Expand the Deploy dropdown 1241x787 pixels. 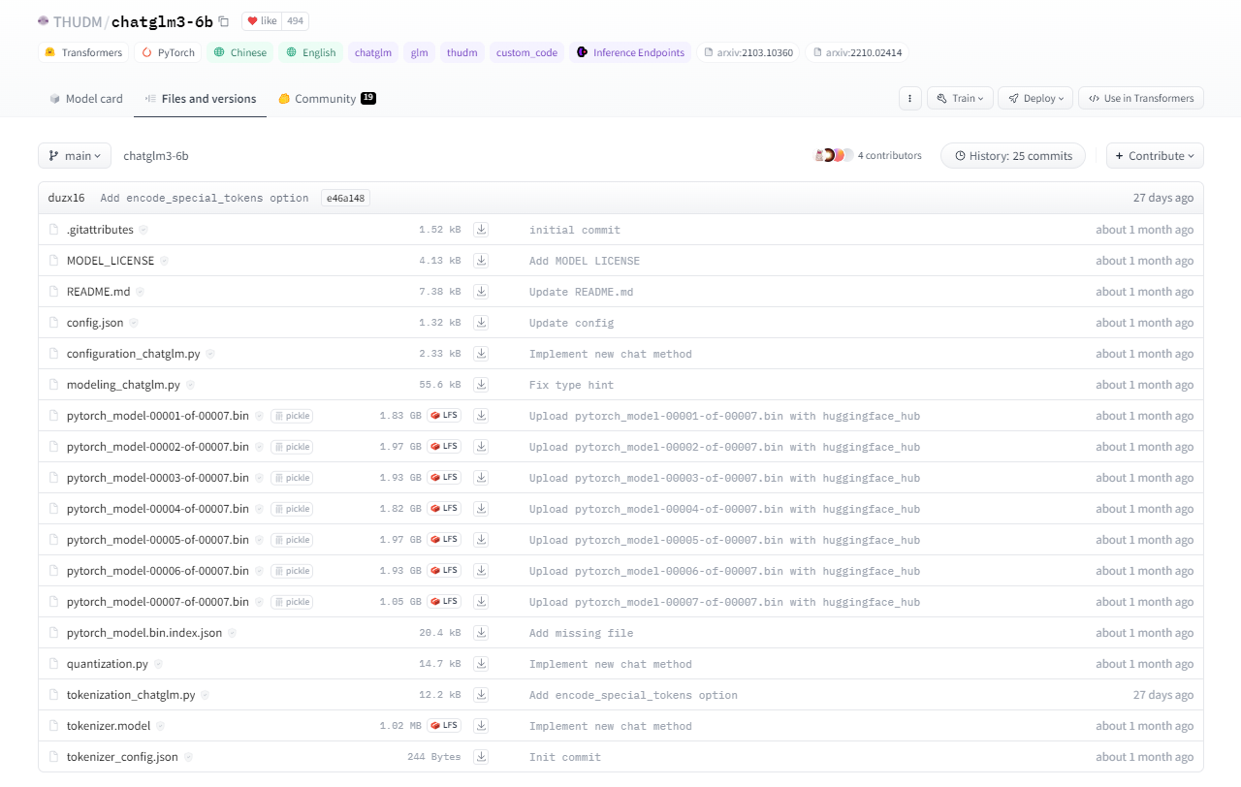(x=1035, y=98)
